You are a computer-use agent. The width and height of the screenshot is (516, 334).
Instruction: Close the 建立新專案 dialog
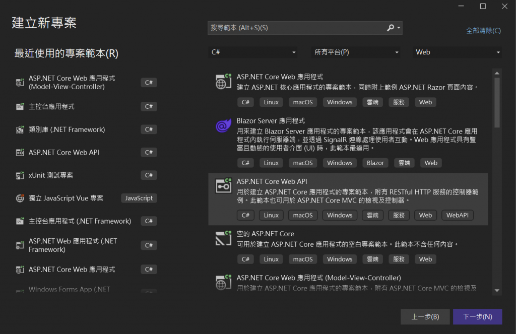click(504, 6)
